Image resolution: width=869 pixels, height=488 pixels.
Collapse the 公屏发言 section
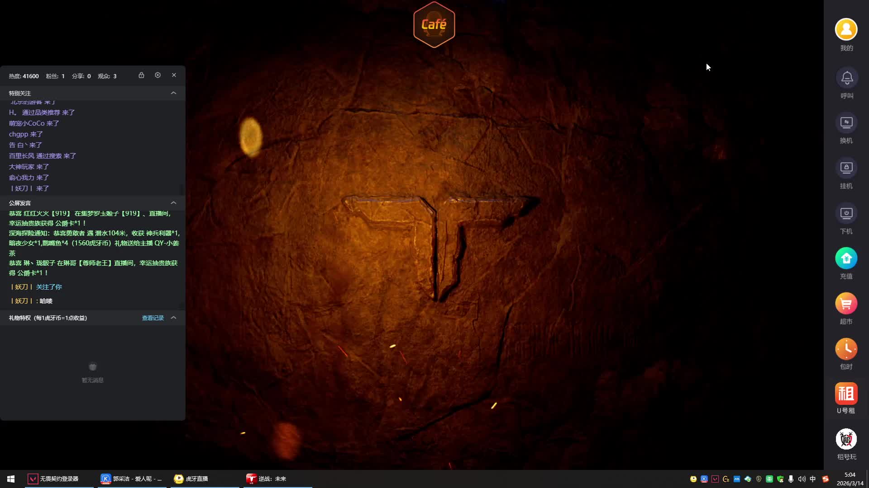point(173,203)
